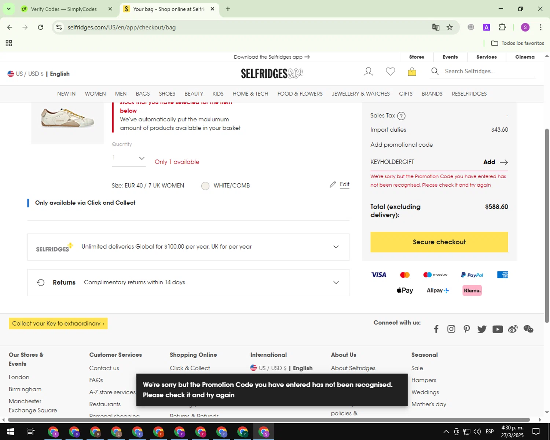Open a new browser tab

click(228, 9)
